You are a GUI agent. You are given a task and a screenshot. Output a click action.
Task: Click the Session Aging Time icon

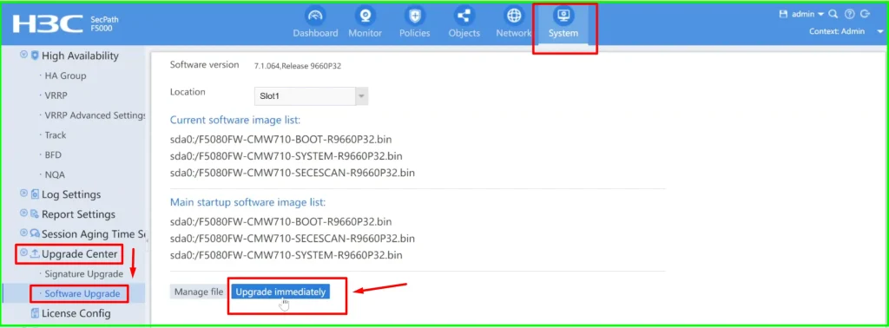35,234
